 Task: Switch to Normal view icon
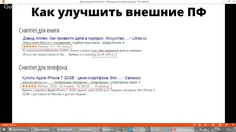click(213, 125)
